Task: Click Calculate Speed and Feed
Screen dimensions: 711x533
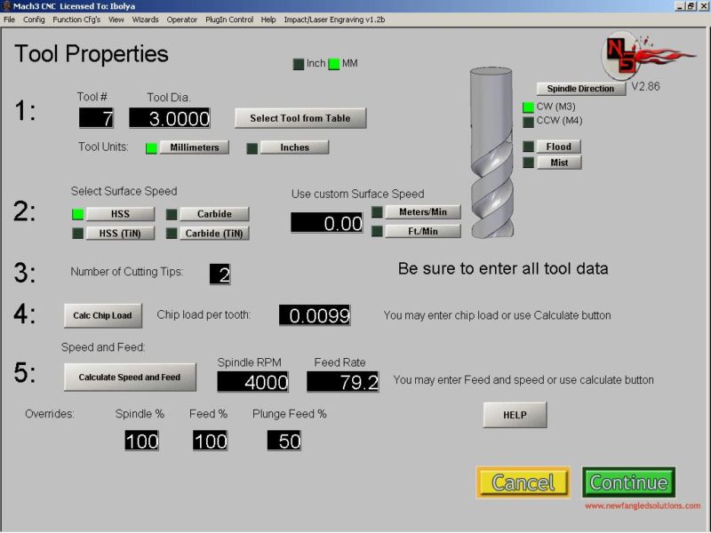Action: (130, 377)
